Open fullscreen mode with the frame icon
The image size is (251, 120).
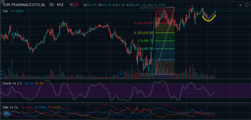247,5
